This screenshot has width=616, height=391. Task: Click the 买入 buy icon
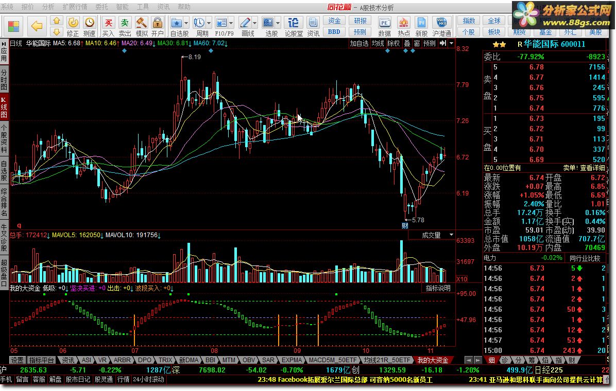coord(109,26)
